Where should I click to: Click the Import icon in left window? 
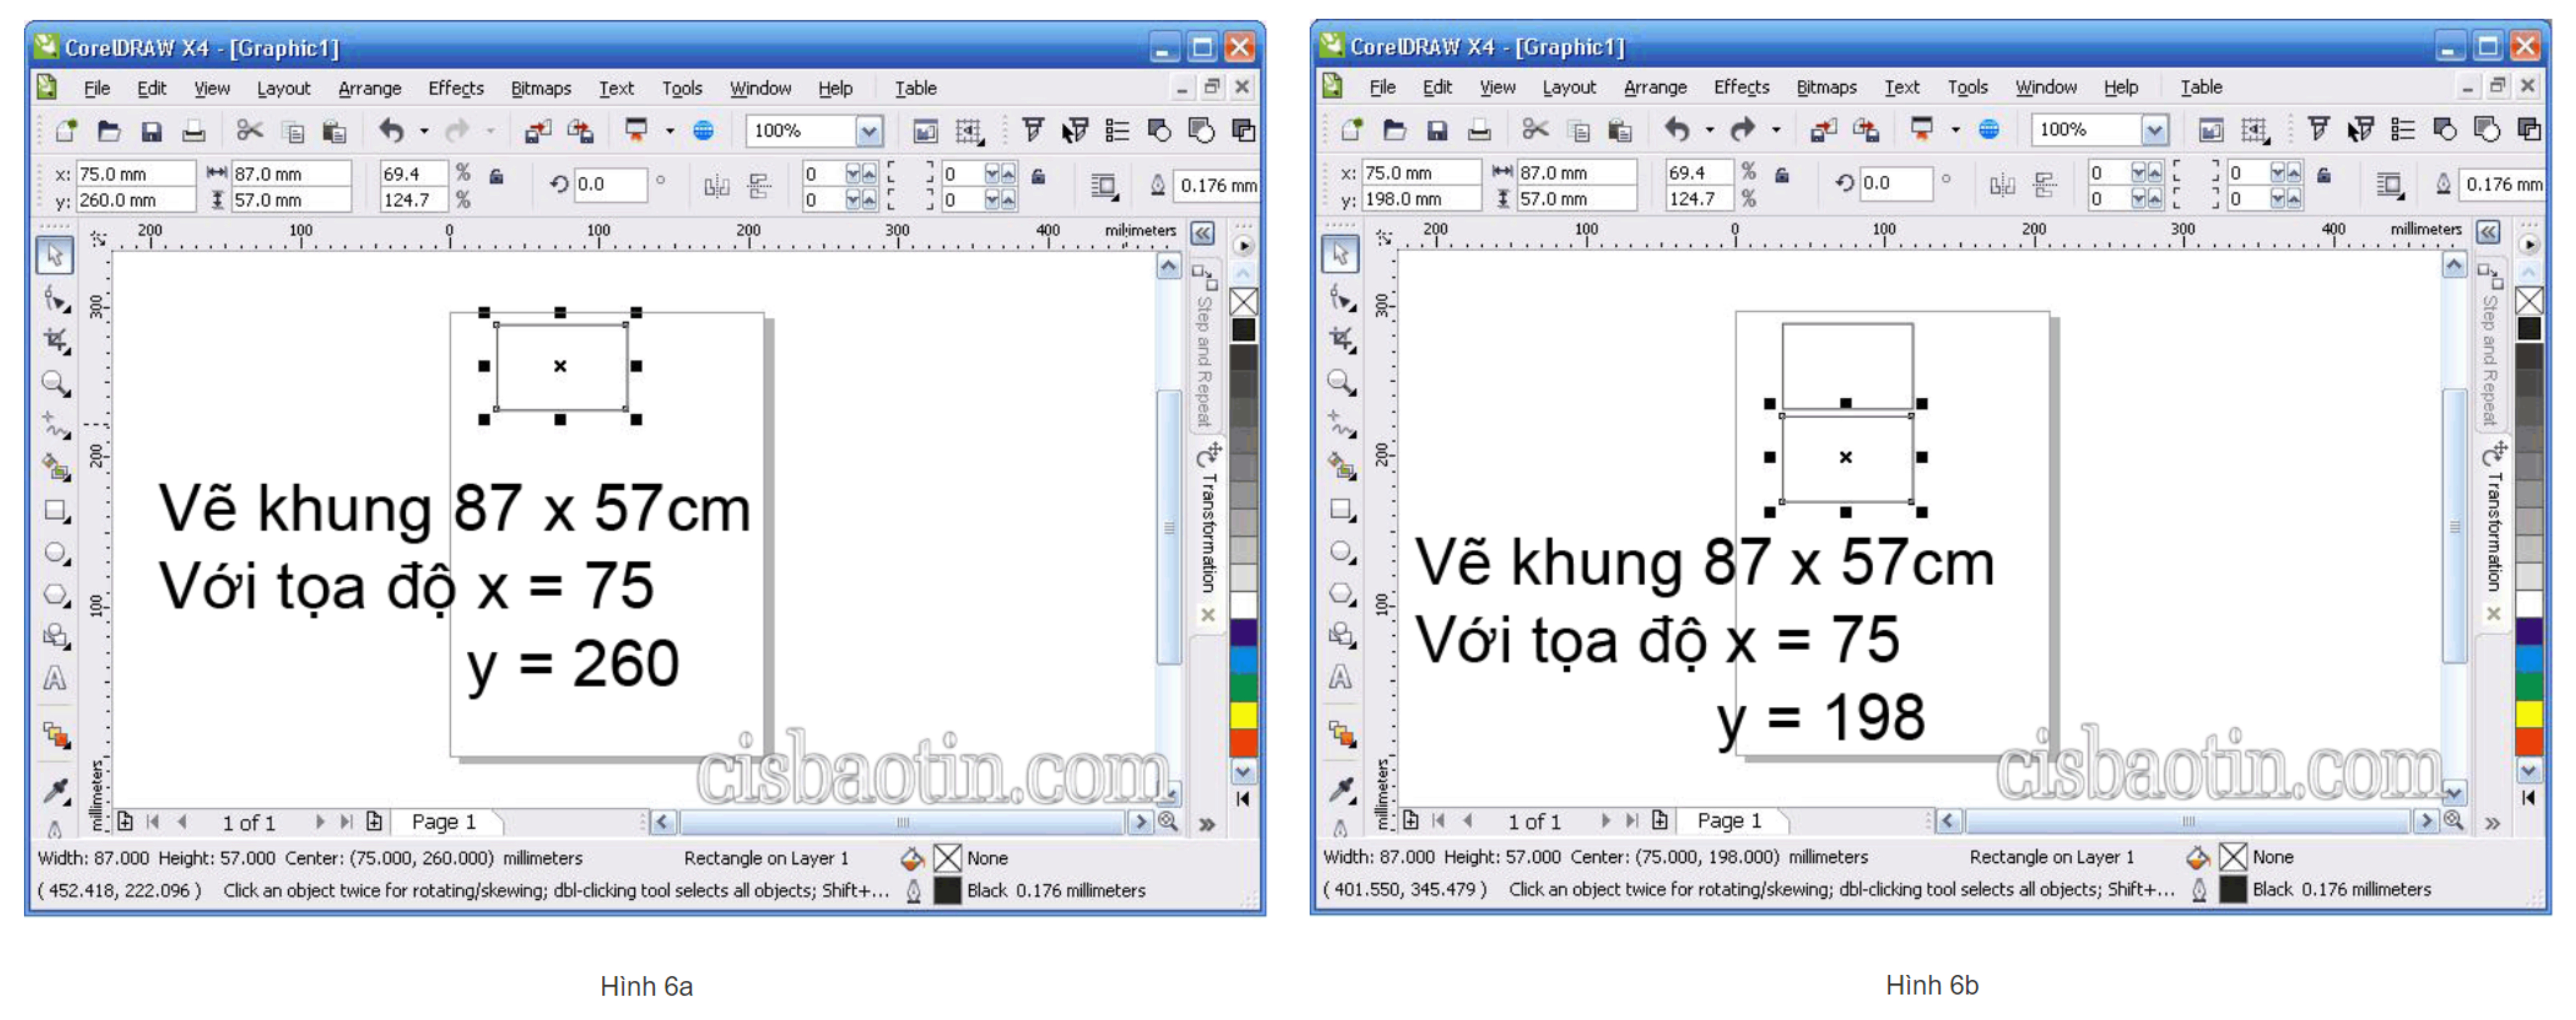[537, 131]
